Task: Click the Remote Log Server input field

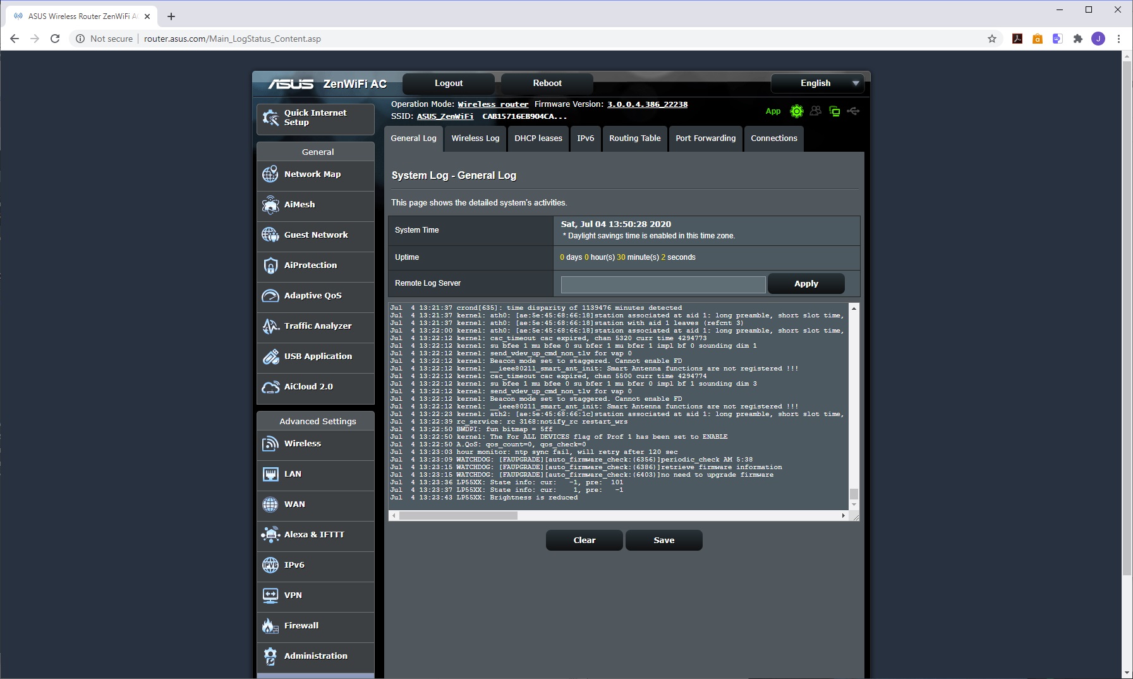Action: tap(663, 284)
